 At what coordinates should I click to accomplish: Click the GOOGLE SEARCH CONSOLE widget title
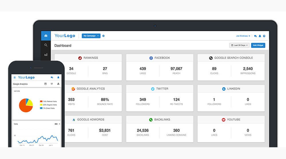[234, 58]
